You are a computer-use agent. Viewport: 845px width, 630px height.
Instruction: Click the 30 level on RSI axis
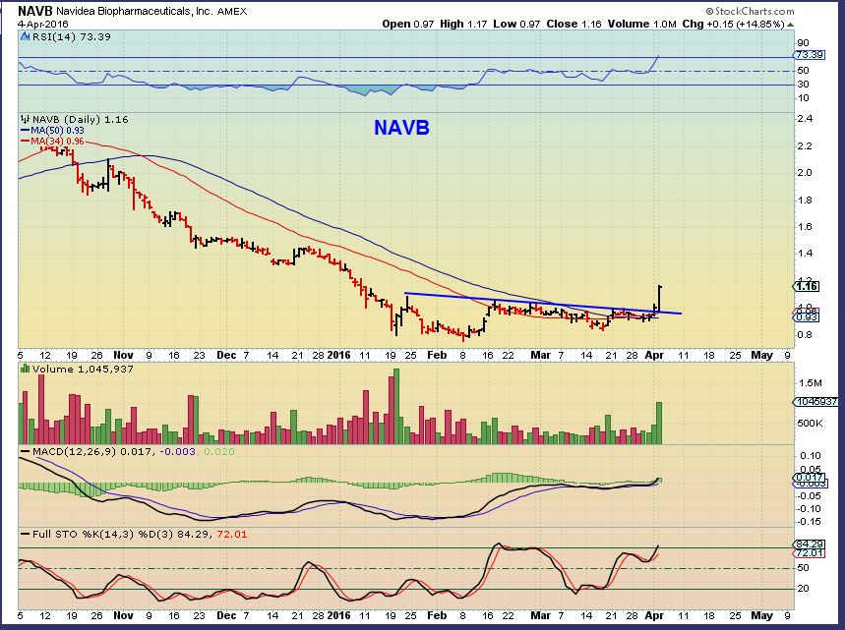point(803,84)
